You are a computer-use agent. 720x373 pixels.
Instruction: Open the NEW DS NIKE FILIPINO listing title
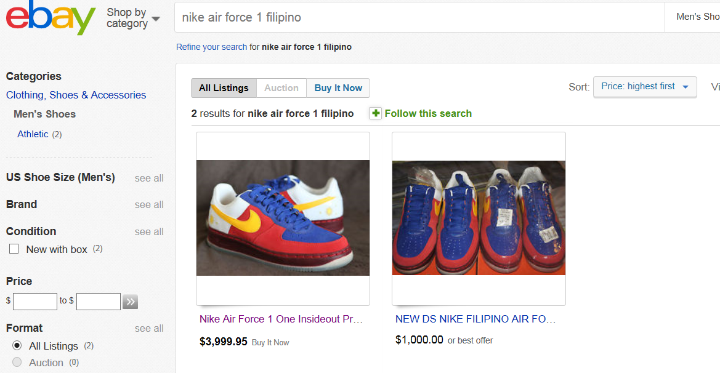[x=475, y=319]
